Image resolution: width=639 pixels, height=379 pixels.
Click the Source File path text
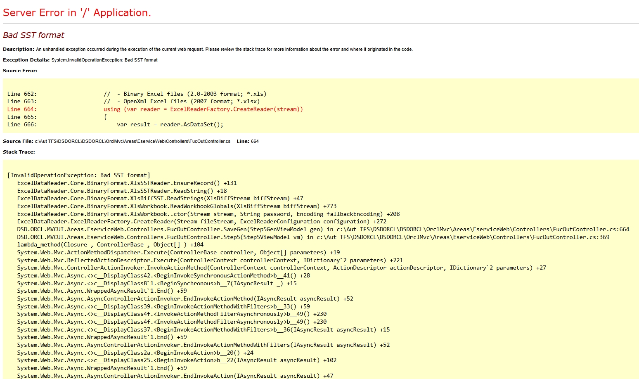[133, 141]
